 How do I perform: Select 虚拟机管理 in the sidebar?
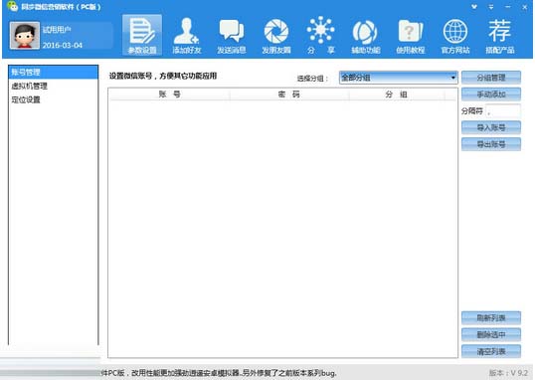tap(54, 86)
